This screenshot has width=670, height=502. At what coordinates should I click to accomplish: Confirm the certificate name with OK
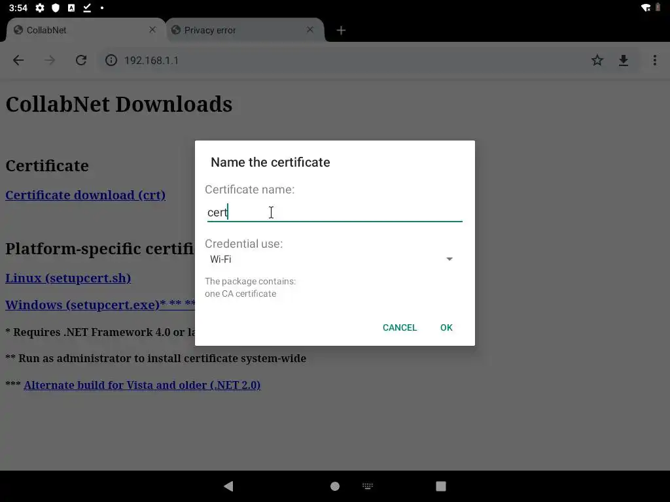pyautogui.click(x=446, y=327)
